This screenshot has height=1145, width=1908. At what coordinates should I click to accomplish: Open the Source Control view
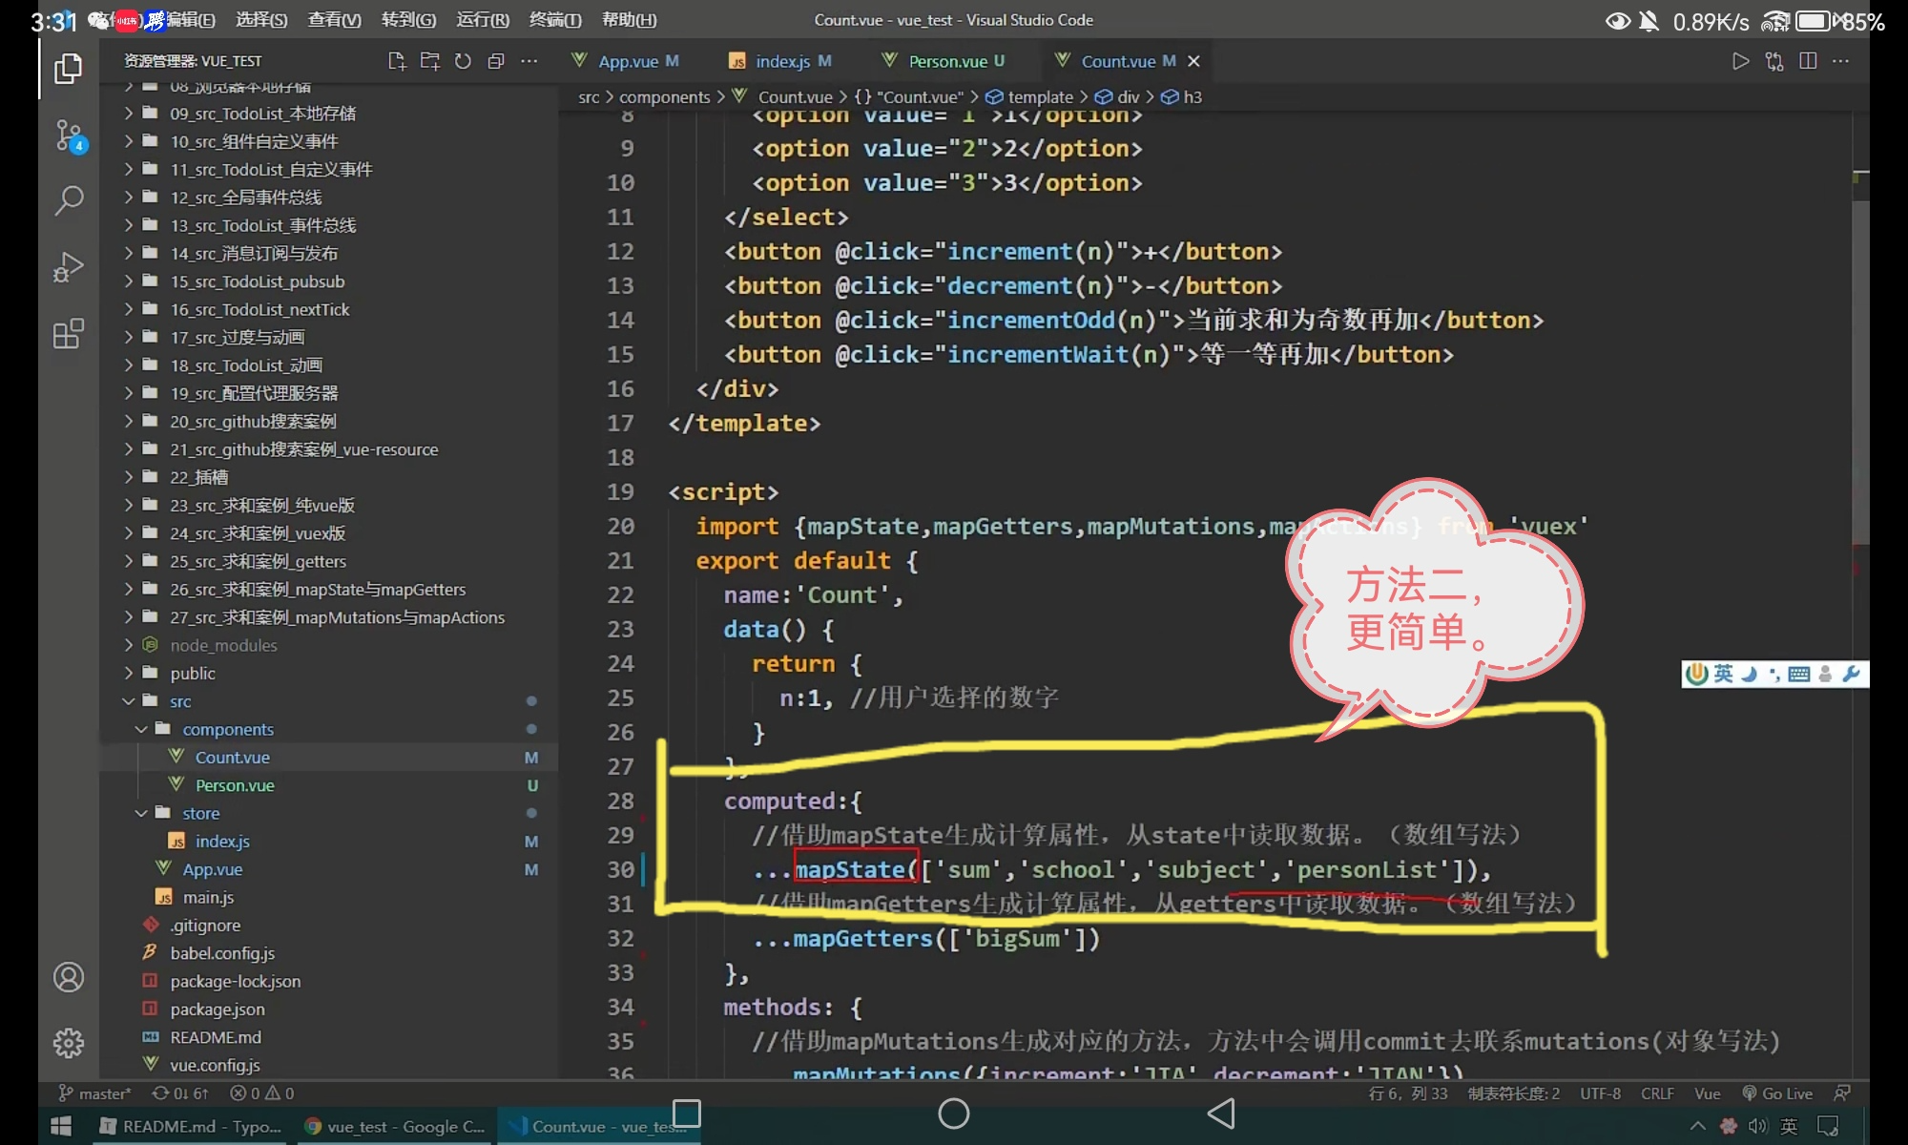click(69, 135)
